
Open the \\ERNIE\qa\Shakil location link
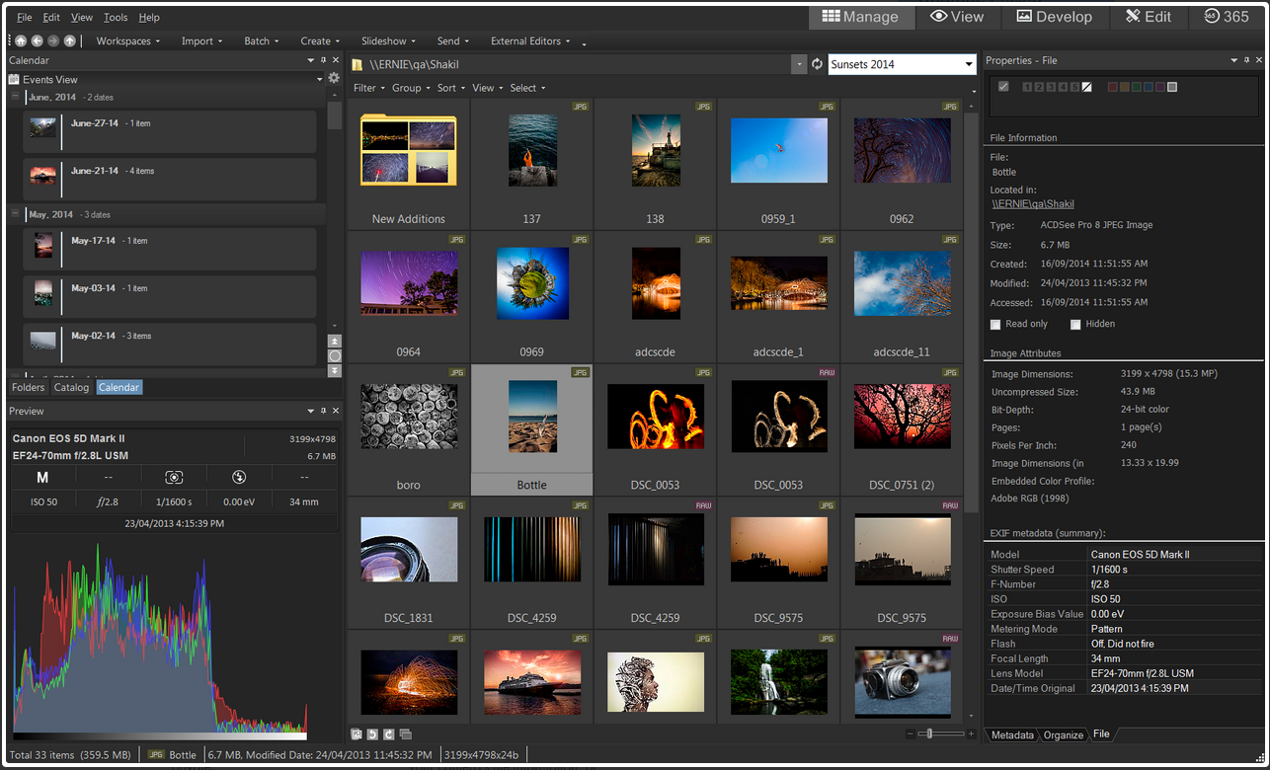[1032, 204]
